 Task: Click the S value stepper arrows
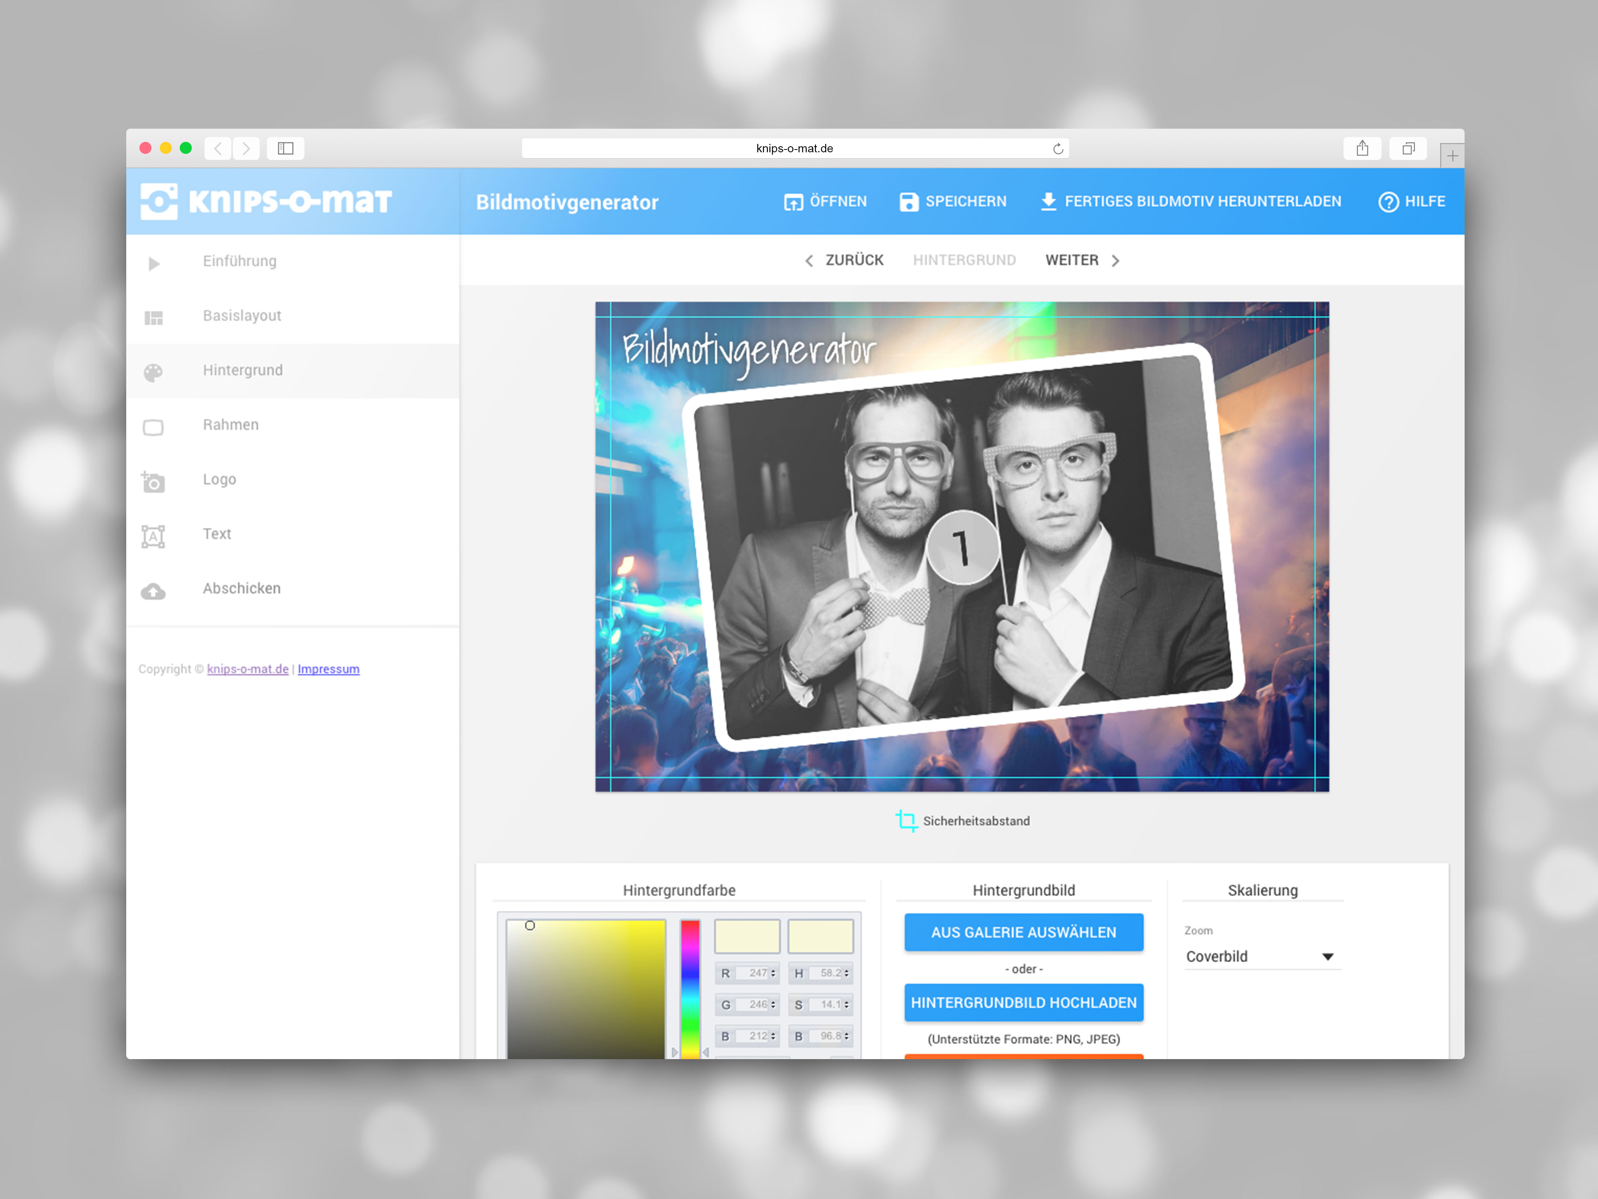(x=847, y=1005)
